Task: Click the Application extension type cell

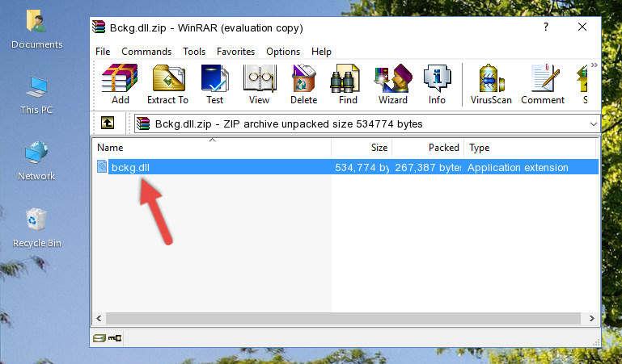Action: [x=518, y=167]
